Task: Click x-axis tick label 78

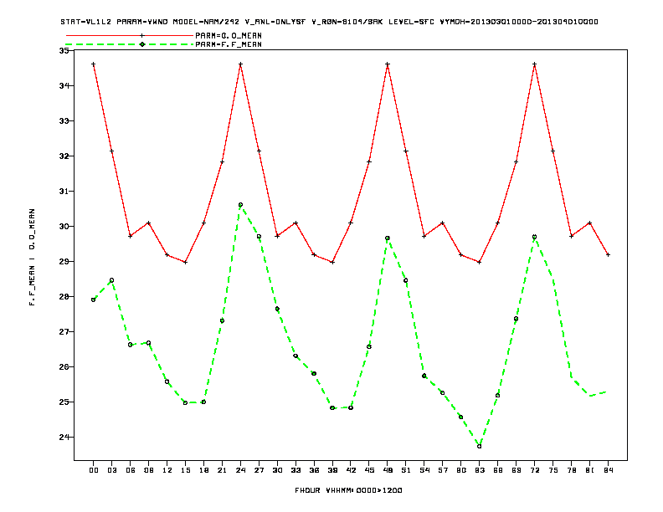Action: pos(571,470)
